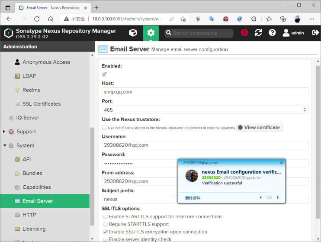Toggle Use the Nexus truststore checkbox
The width and height of the screenshot is (321, 242).
tap(104, 128)
